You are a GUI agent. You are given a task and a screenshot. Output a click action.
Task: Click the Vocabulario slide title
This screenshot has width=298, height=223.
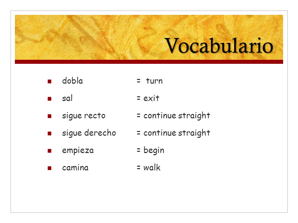point(220,45)
